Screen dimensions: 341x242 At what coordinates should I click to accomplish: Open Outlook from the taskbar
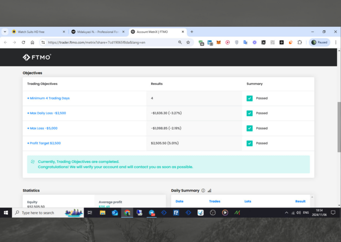(x=115, y=212)
